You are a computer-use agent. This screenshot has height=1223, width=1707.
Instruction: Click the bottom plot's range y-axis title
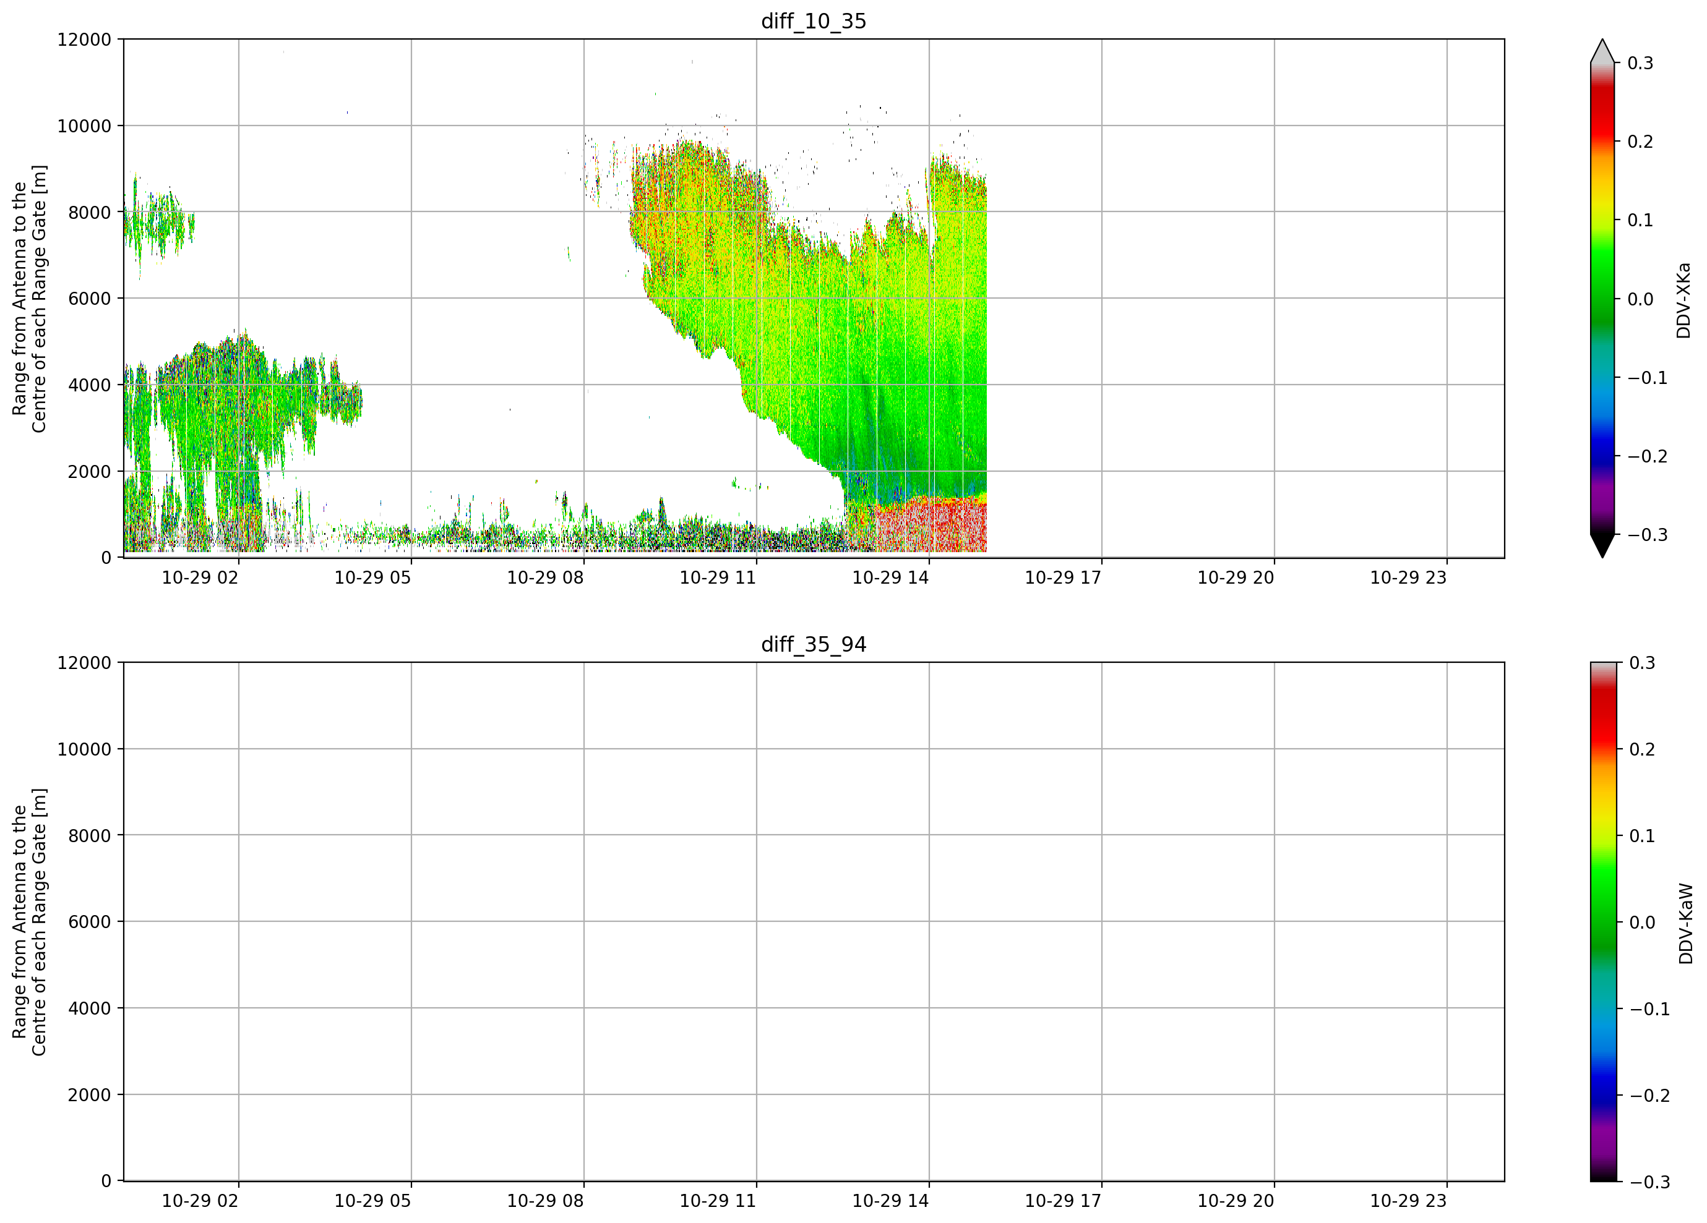[x=29, y=922]
